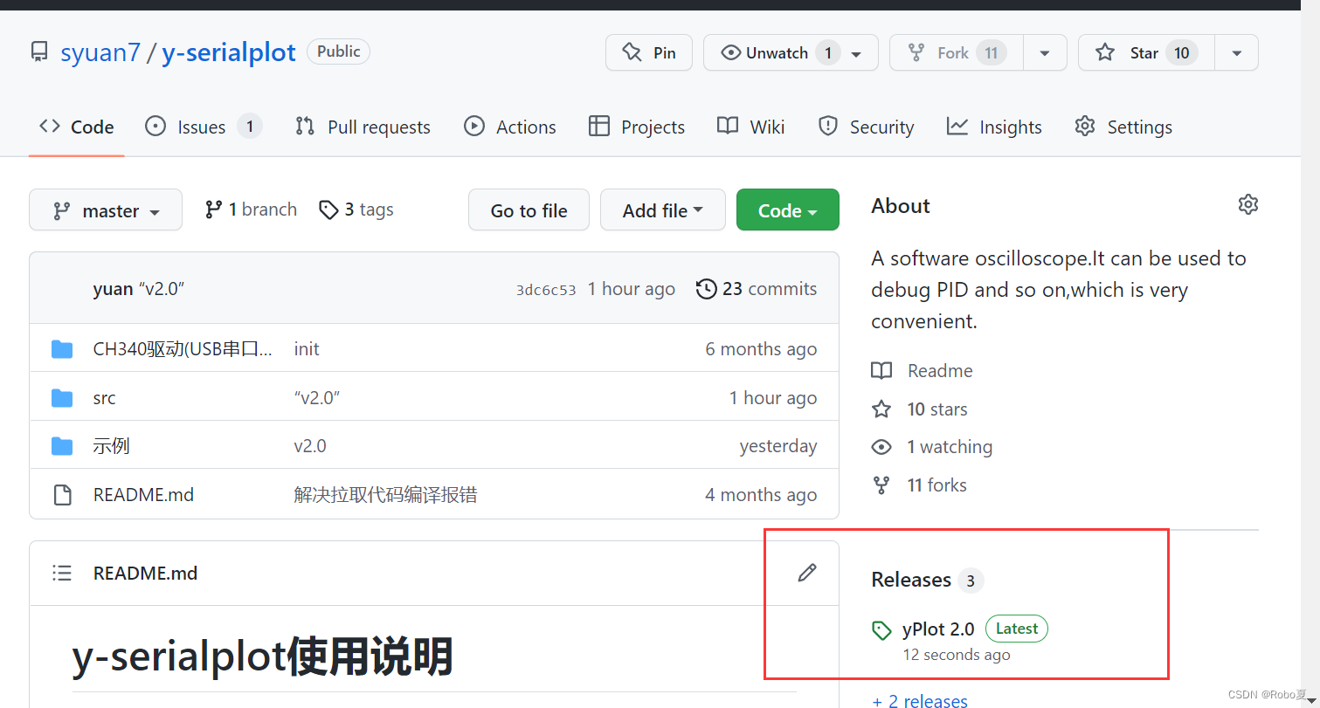The height and width of the screenshot is (708, 1320).
Task: Pin this repository with the Pin button
Action: tap(649, 53)
